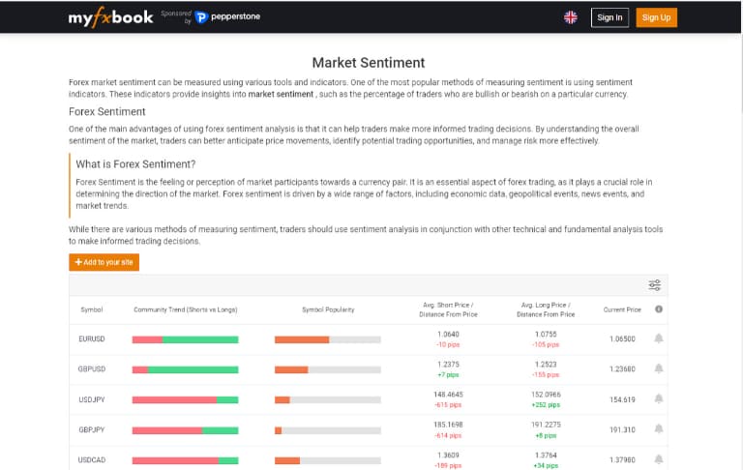Toggle alert bell for GBPUSD
743x470 pixels.
tap(659, 368)
